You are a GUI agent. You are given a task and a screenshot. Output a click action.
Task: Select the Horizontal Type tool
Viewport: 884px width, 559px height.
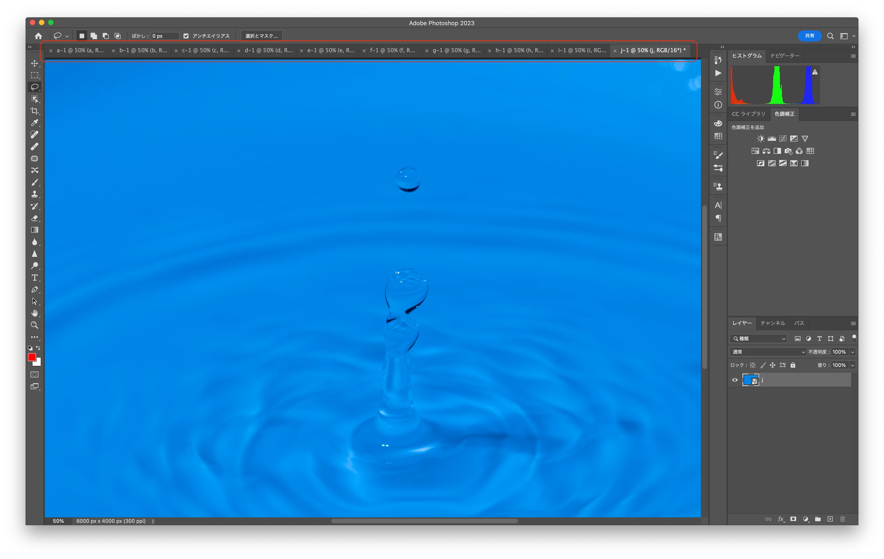coord(35,278)
